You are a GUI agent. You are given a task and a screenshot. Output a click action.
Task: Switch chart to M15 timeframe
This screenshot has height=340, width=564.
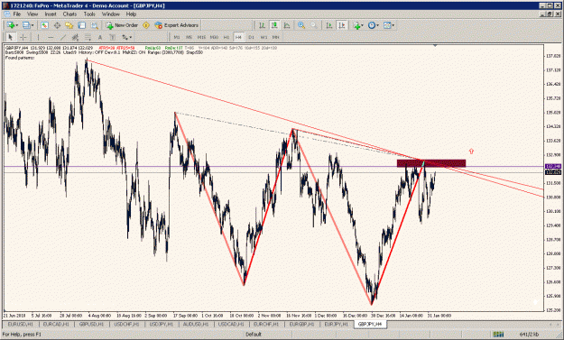click(201, 37)
